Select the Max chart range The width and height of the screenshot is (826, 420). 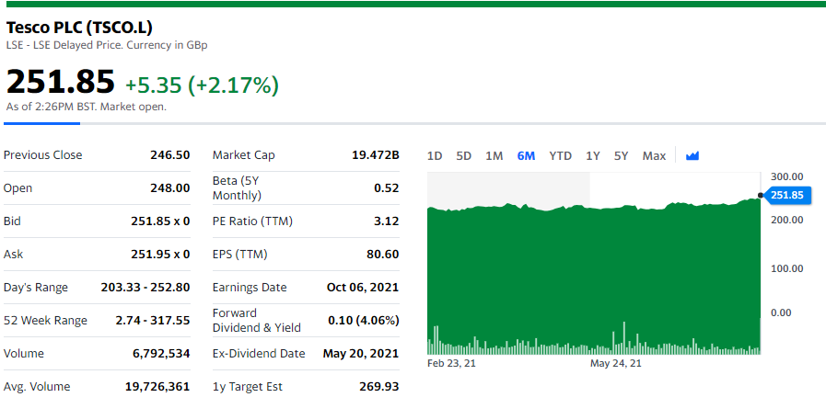(x=654, y=155)
